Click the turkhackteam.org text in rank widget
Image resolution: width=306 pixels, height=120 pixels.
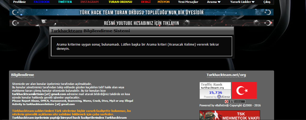click(x=212, y=88)
